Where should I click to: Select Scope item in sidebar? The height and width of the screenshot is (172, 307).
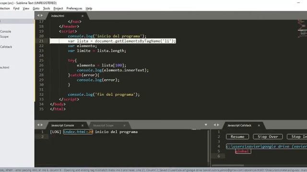[4, 36]
